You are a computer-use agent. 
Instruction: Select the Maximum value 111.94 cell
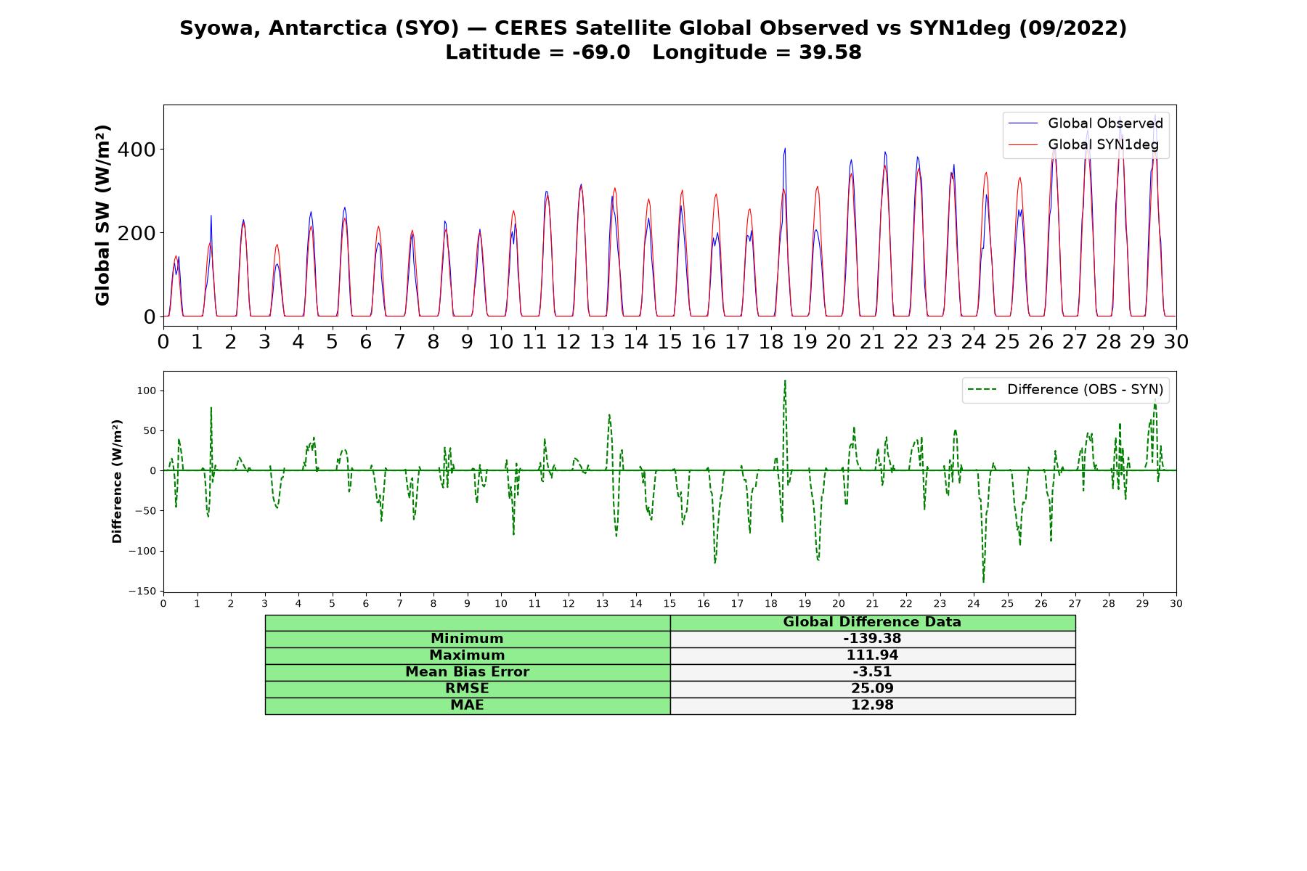pos(873,655)
